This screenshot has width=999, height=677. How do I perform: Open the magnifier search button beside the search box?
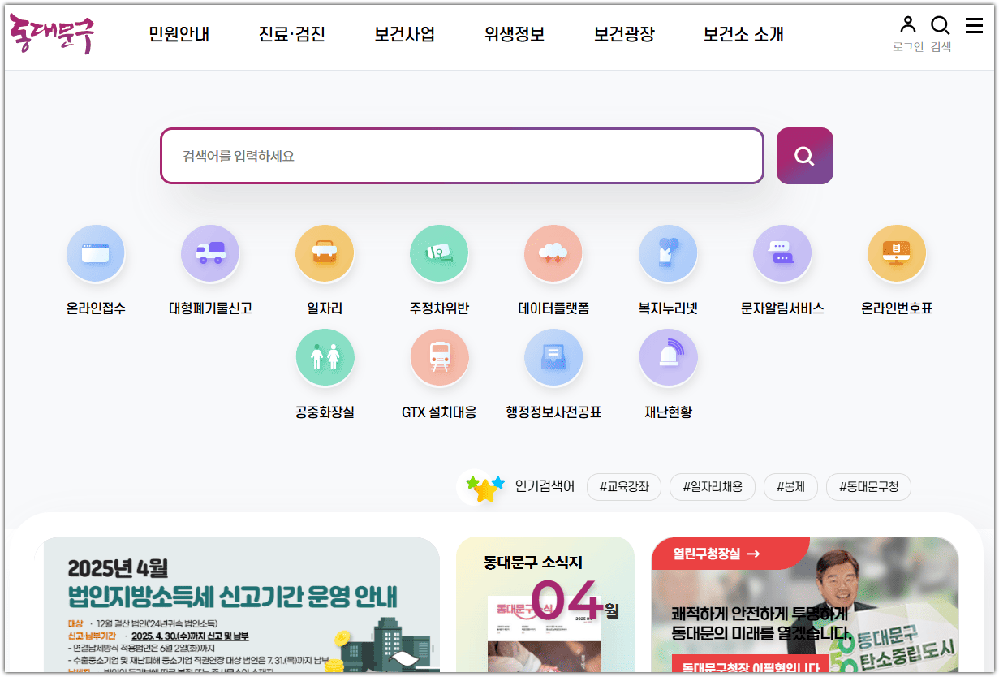(804, 156)
